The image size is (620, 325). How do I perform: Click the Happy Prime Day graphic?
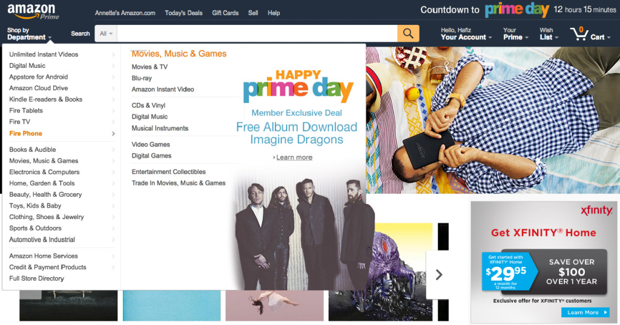[298, 86]
